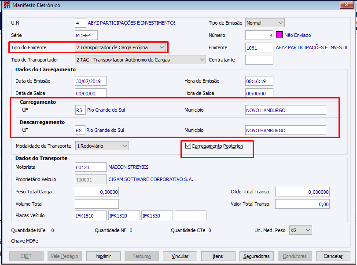357x265 pixels.
Task: Click the disabled CIOT button
Action: 26,256
